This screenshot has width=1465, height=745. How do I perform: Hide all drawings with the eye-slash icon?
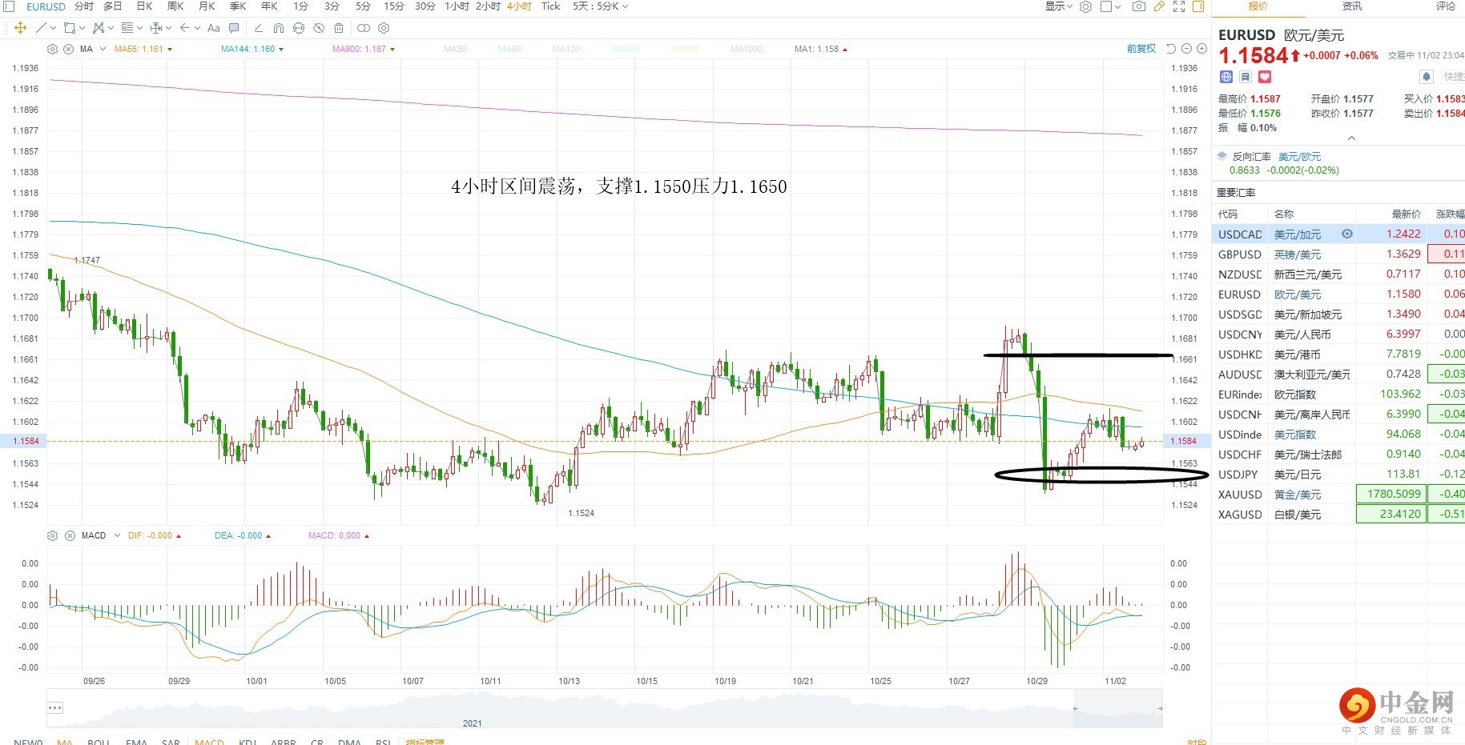(319, 28)
